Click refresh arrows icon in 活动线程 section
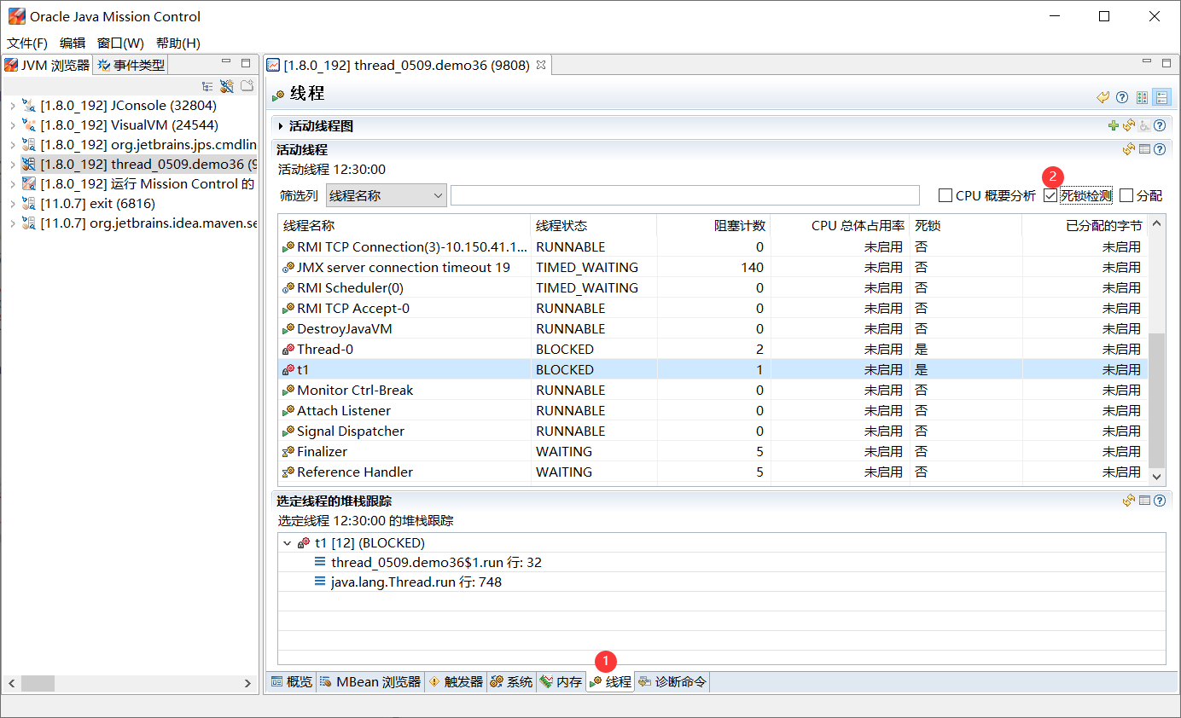1181x718 pixels. tap(1129, 149)
